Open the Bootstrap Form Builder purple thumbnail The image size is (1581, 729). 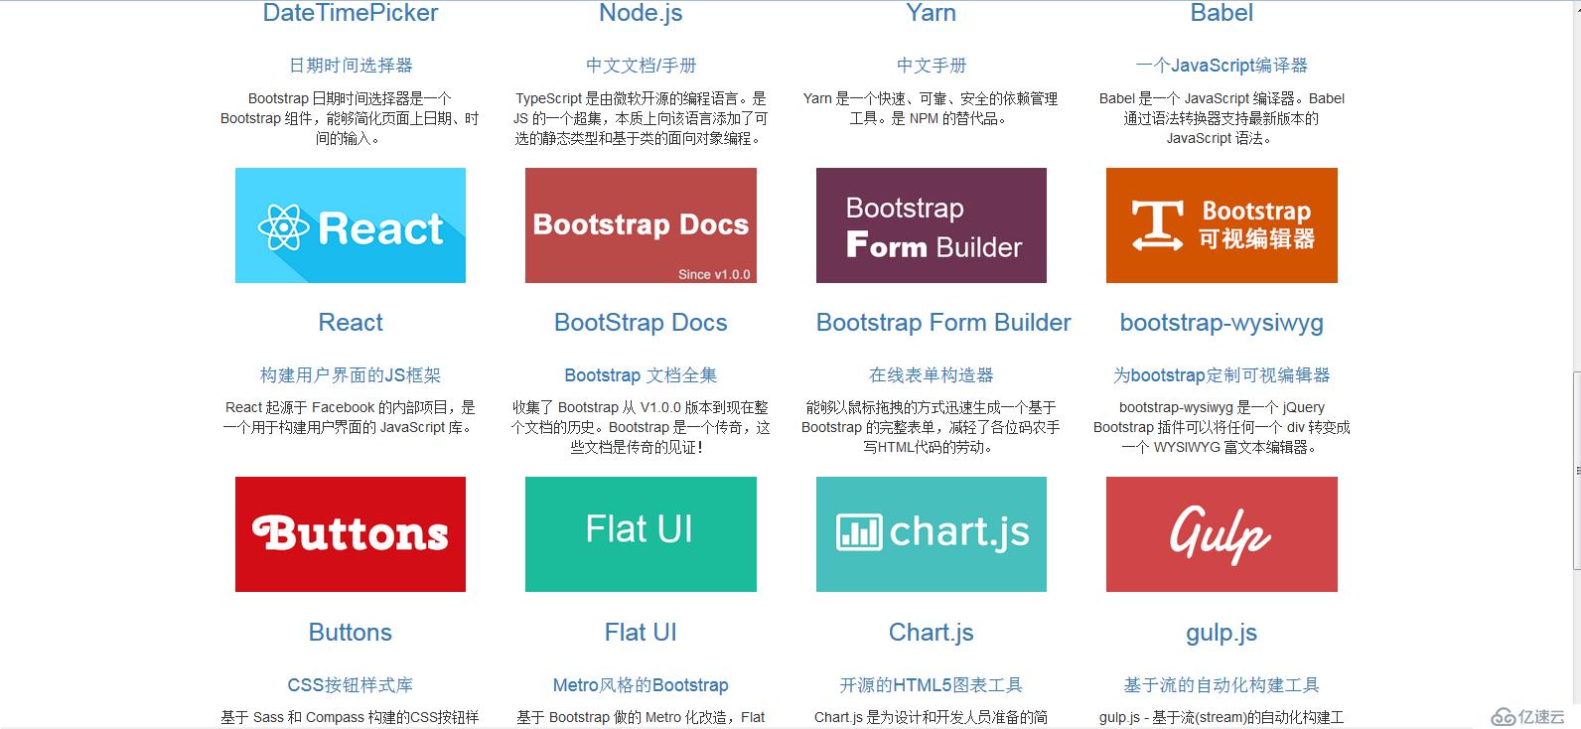tap(932, 225)
